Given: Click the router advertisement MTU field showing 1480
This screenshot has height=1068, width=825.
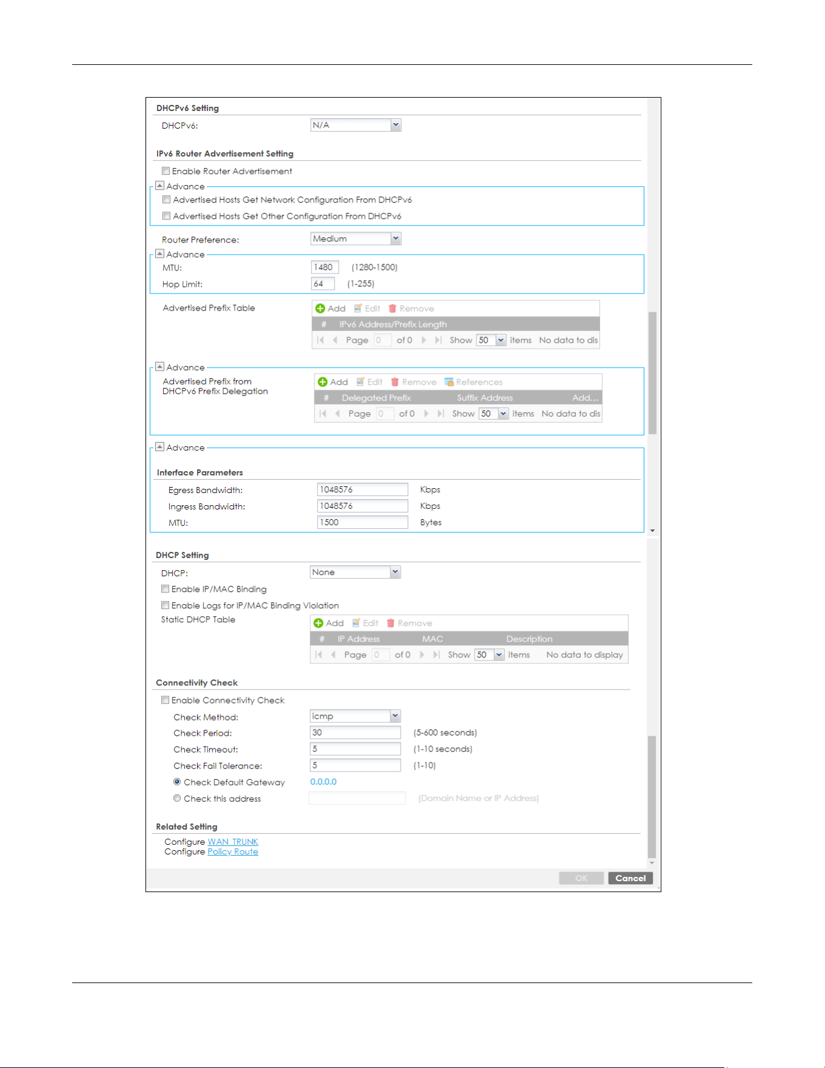Looking at the screenshot, I should coord(325,267).
